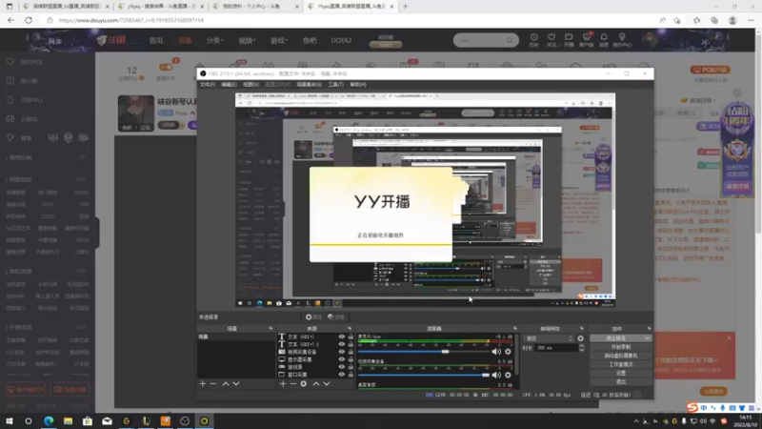Open the 场景集合(S) menu in OBS
762x429 pixels.
pos(309,85)
